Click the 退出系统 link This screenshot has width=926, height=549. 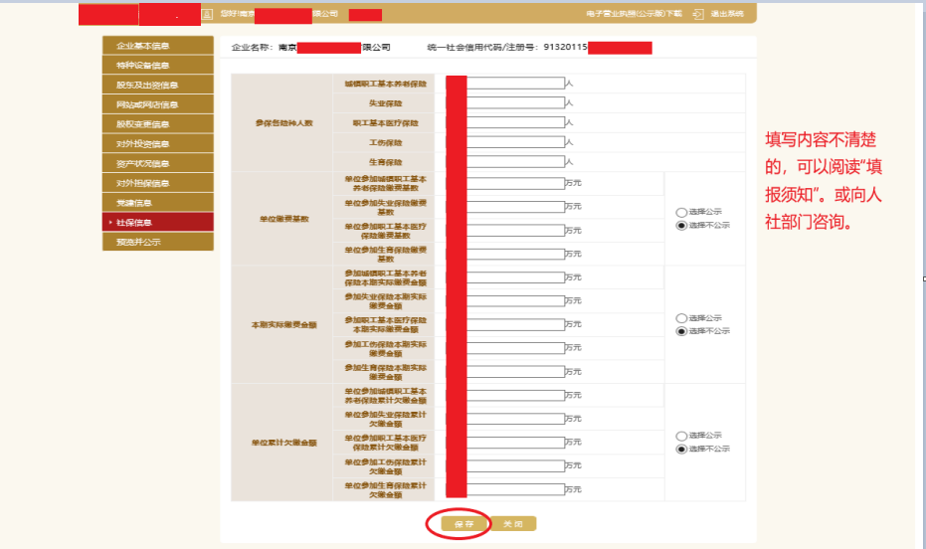[x=727, y=14]
